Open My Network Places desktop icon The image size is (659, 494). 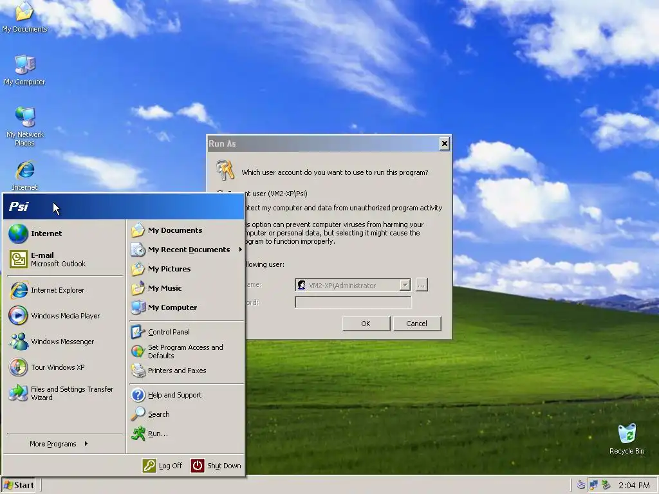(24, 126)
